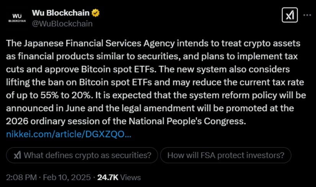Viewport: 316px width, 187px height.
Task: Select "How will FSA protect investors?" suggestion
Action: point(226,155)
